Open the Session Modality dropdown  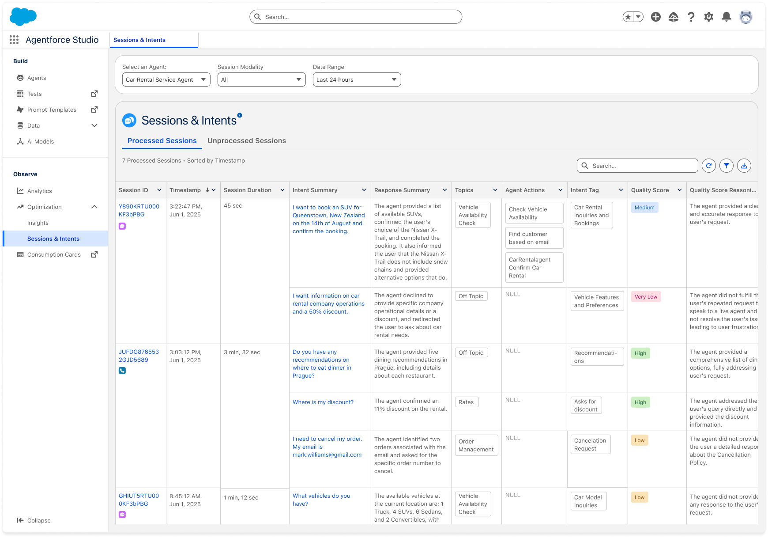(x=262, y=80)
